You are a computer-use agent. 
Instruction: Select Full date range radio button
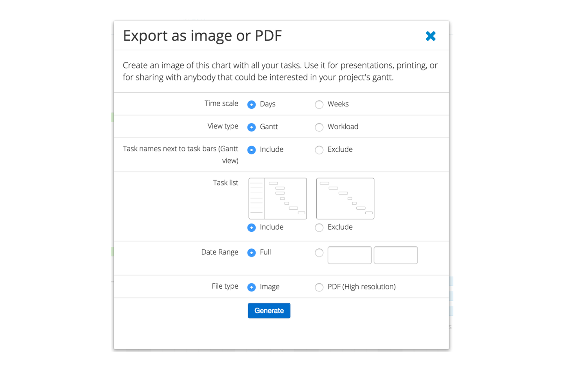(252, 253)
